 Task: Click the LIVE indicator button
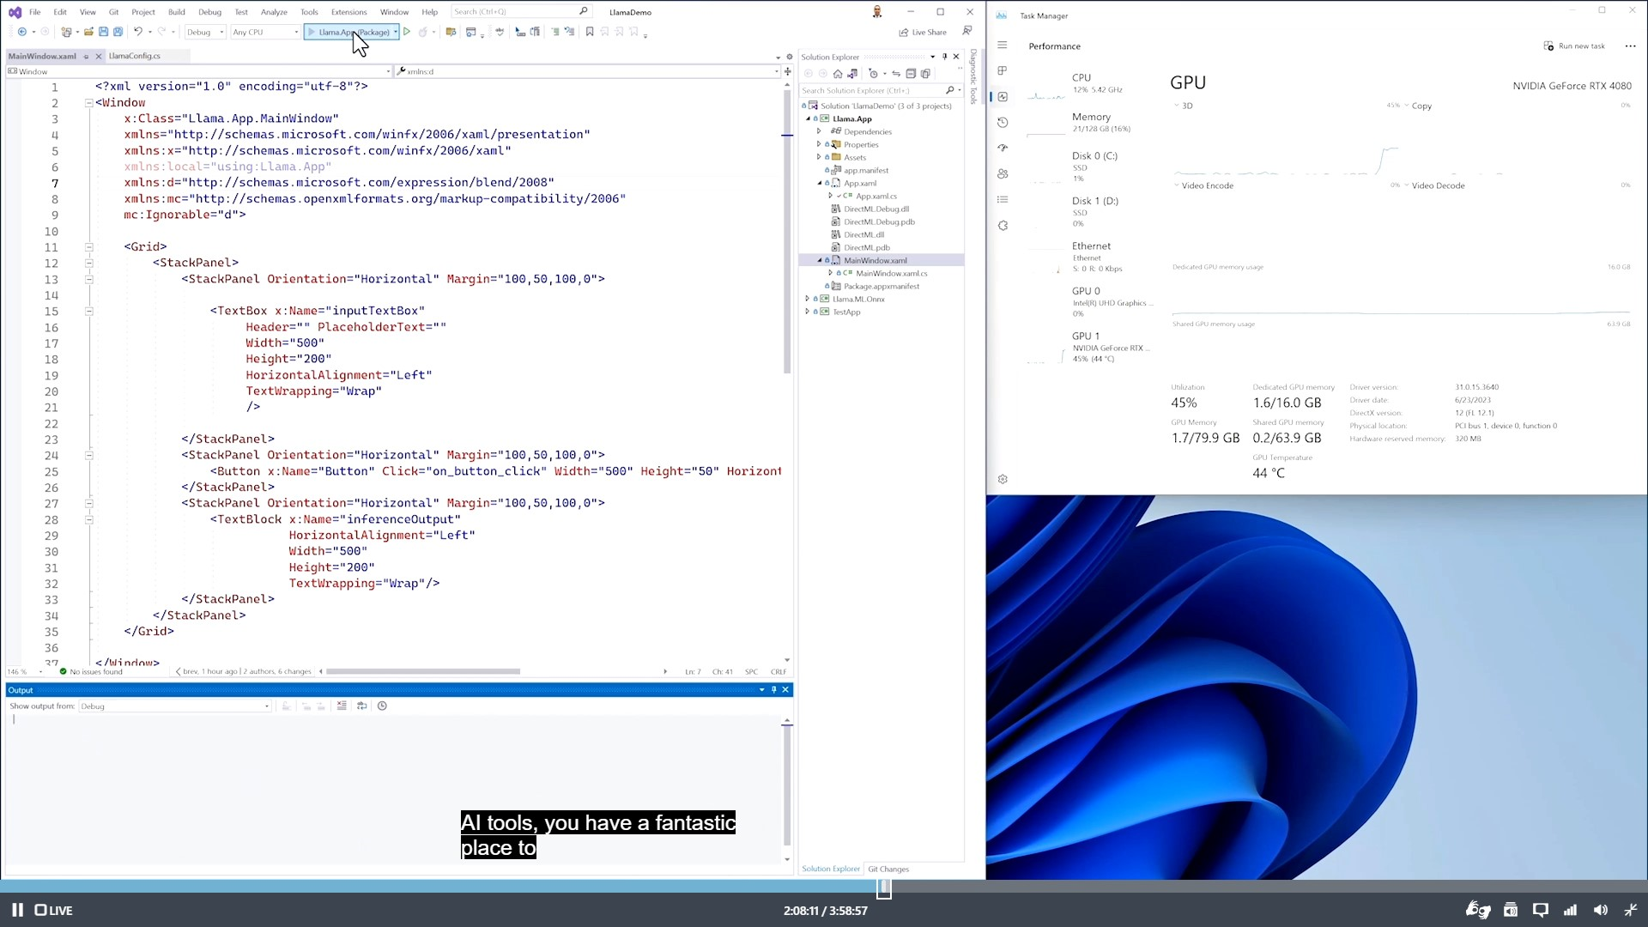[53, 910]
